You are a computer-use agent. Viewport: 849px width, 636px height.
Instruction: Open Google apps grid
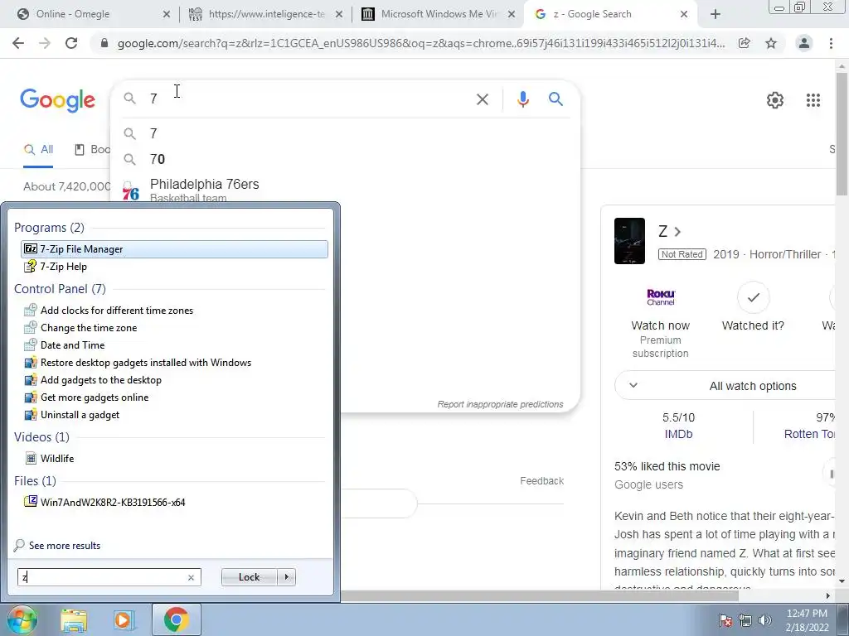[813, 100]
